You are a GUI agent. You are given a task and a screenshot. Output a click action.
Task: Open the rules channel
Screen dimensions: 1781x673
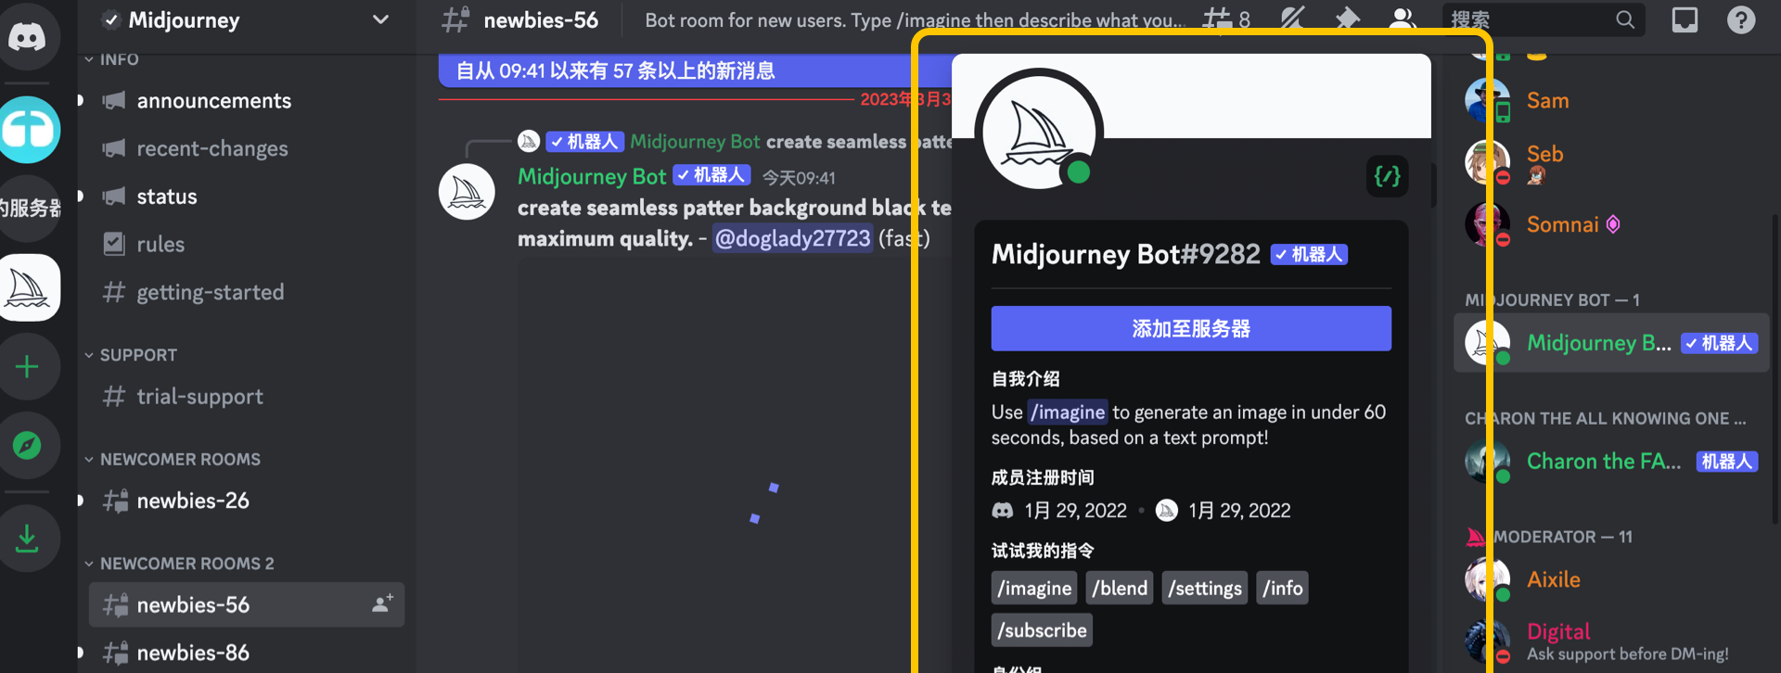247,244
